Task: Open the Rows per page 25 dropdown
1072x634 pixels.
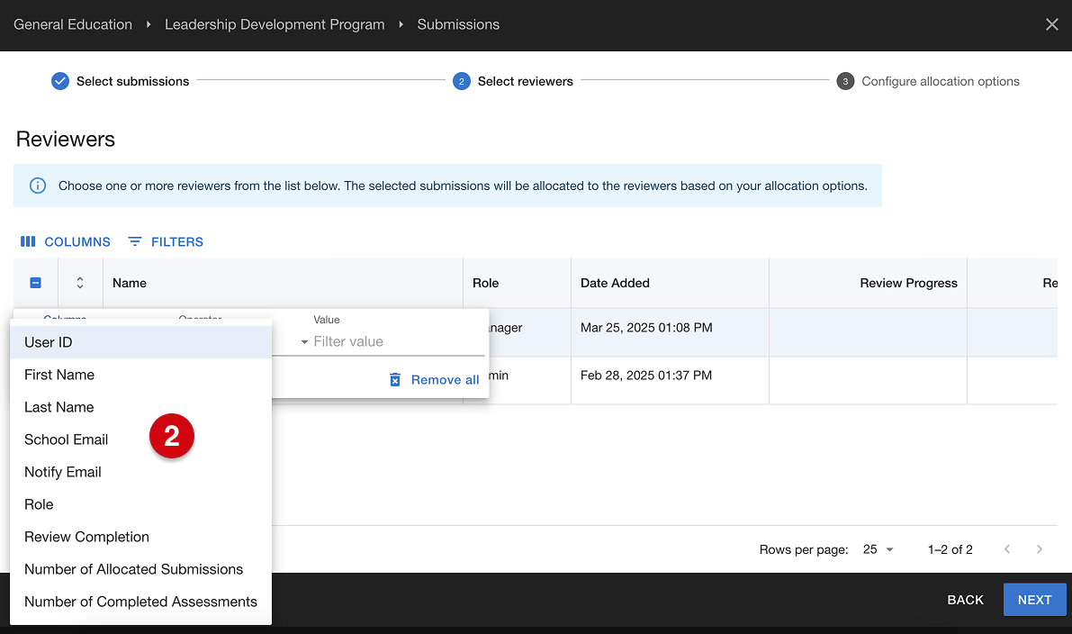Action: tap(878, 549)
